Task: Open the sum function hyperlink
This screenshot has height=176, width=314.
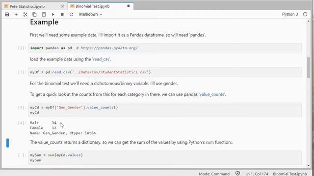Action: point(209,142)
